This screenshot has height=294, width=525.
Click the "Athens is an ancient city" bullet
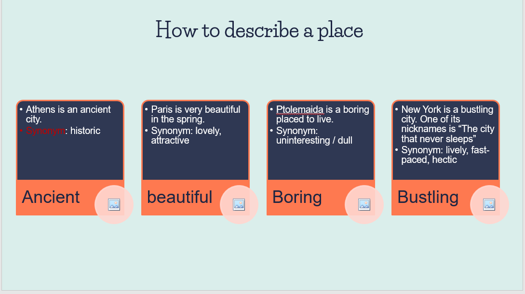point(68,110)
